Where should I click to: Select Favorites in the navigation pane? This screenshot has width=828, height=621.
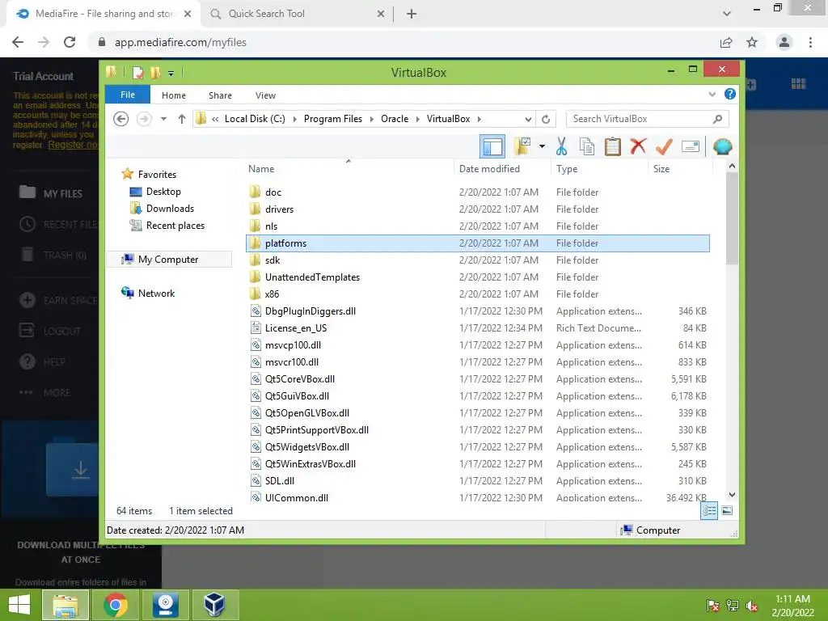157,175
